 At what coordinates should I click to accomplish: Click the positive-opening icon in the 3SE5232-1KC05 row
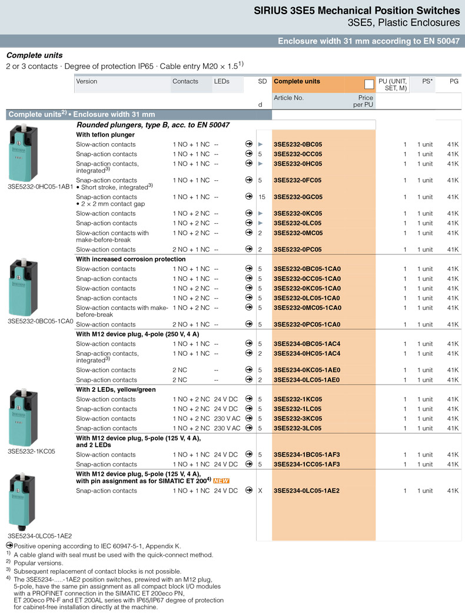pyautogui.click(x=249, y=399)
